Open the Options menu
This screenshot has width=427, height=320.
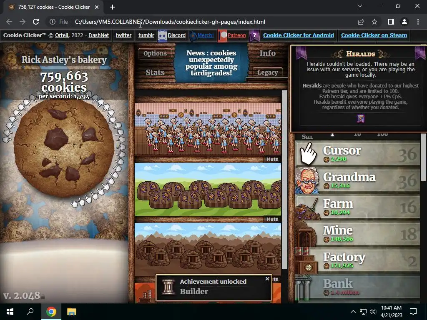[155, 53]
